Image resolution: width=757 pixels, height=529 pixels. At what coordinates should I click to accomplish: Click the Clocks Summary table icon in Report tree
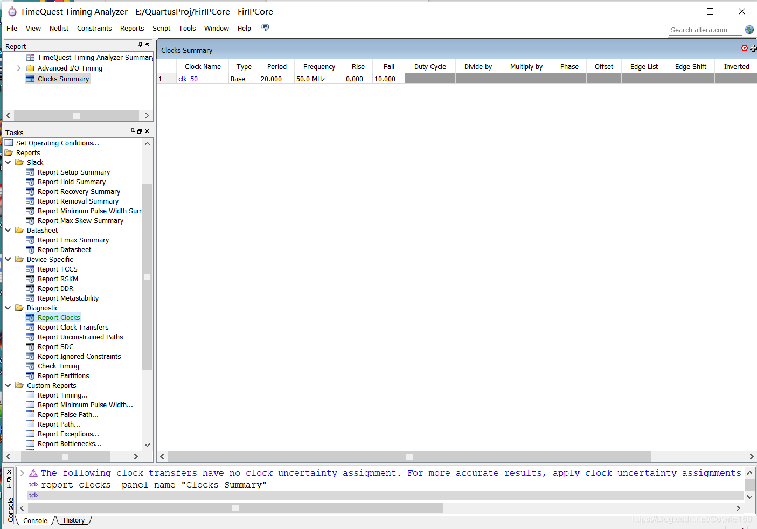(30, 79)
